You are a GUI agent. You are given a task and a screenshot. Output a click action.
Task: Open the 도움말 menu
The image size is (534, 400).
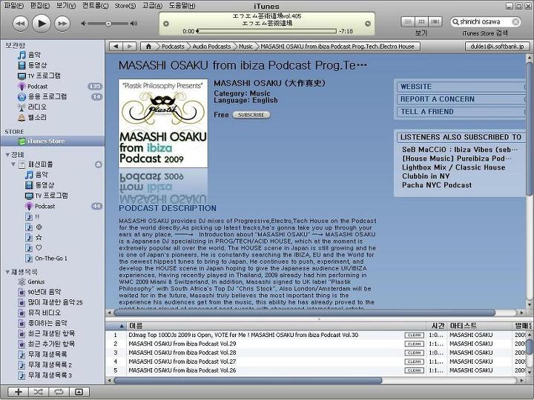click(x=182, y=5)
